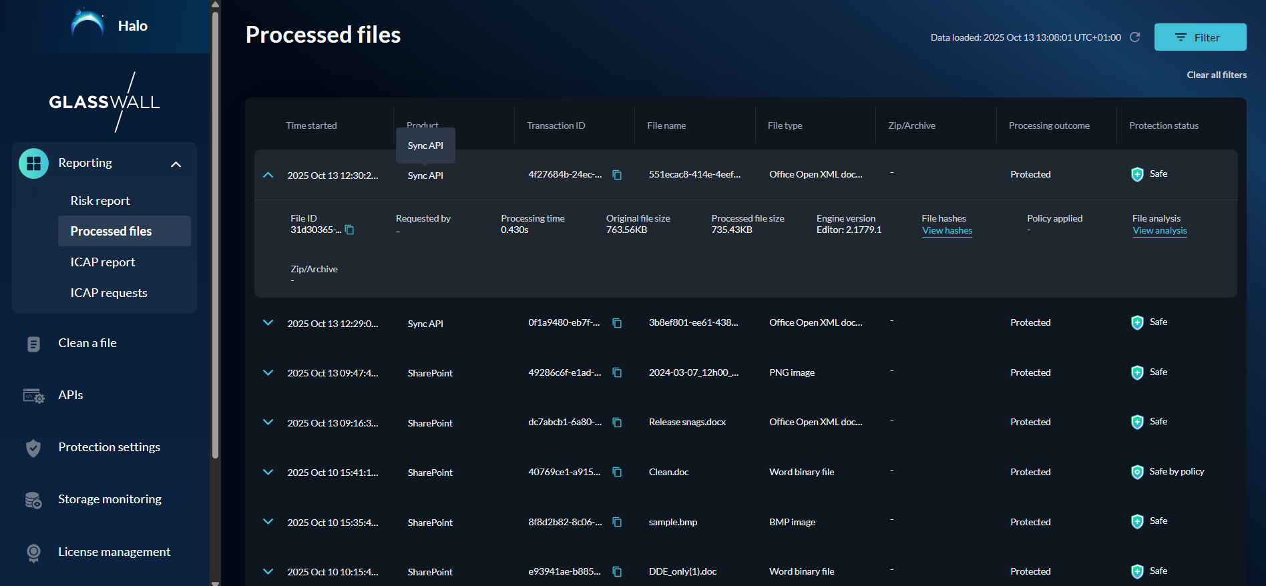Copy transaction ID for Clean.doc row
Screen dimensions: 1266x586
point(617,473)
